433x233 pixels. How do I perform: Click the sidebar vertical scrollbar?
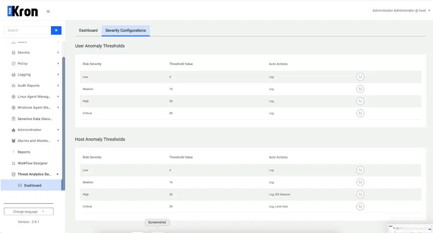pyautogui.click(x=64, y=123)
